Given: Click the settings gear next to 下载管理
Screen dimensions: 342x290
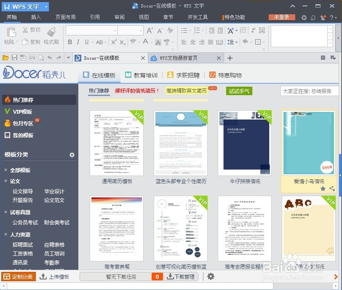Looking at the screenshot, I should point(210,277).
